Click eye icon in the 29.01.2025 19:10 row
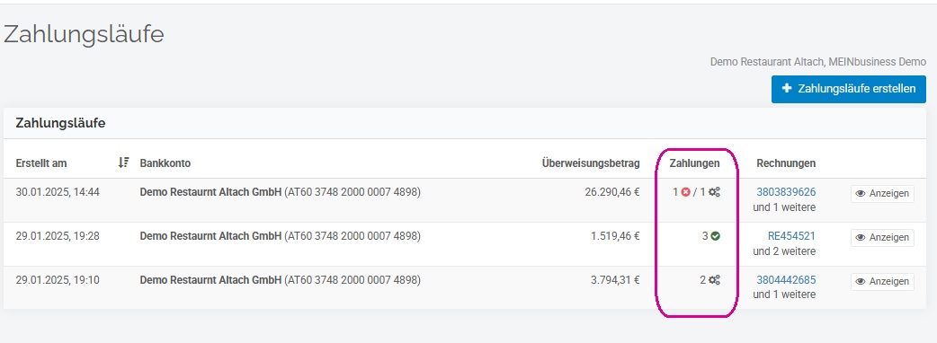This screenshot has width=937, height=343. pos(861,282)
